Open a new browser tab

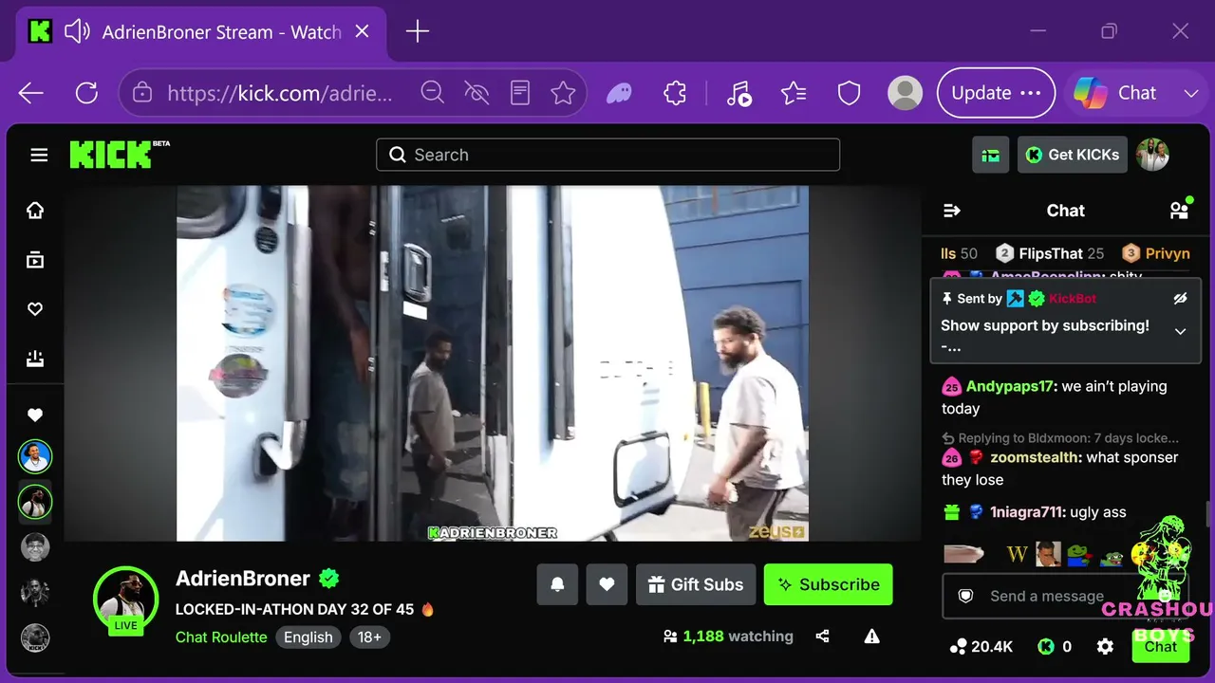pyautogui.click(x=418, y=32)
